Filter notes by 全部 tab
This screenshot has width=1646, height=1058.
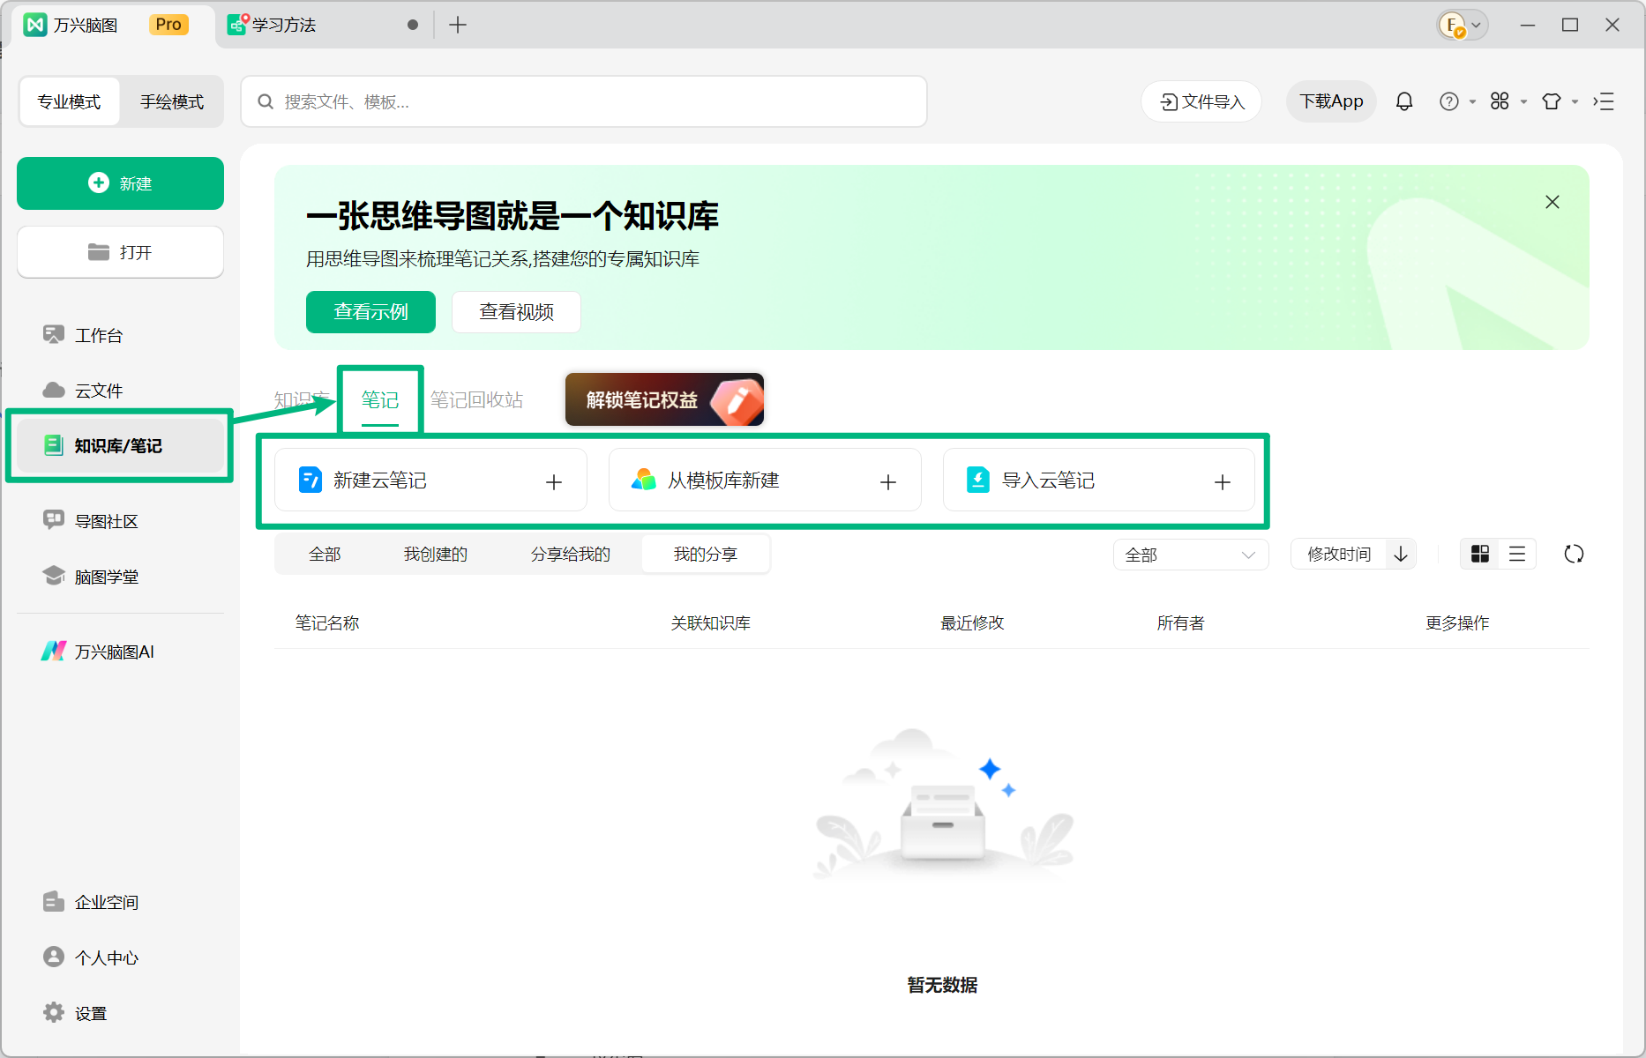coord(325,555)
